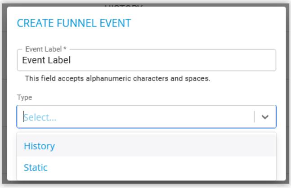Focus the Event Label text field

click(147, 60)
